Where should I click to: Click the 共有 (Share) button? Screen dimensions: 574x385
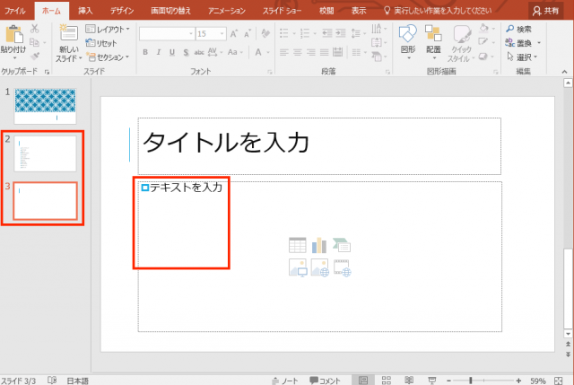[x=548, y=10]
